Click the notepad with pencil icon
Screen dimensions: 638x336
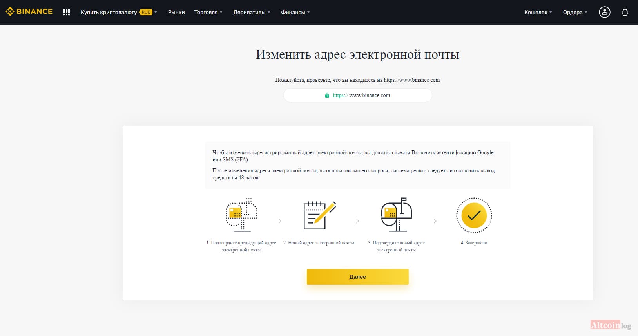point(319,215)
